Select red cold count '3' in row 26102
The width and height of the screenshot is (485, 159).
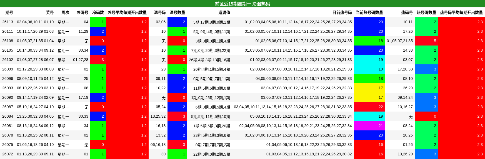[x=98, y=60]
